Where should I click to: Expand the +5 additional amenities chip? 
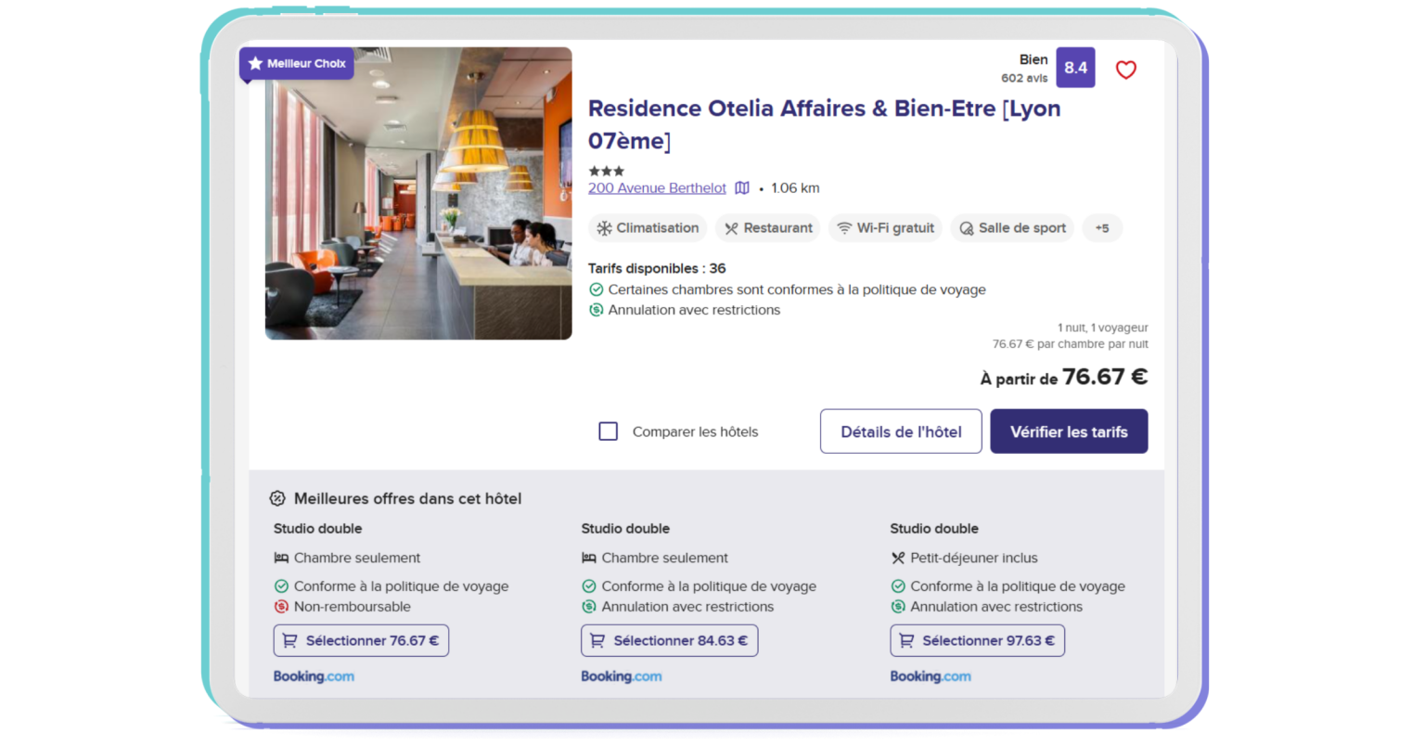pyautogui.click(x=1102, y=228)
